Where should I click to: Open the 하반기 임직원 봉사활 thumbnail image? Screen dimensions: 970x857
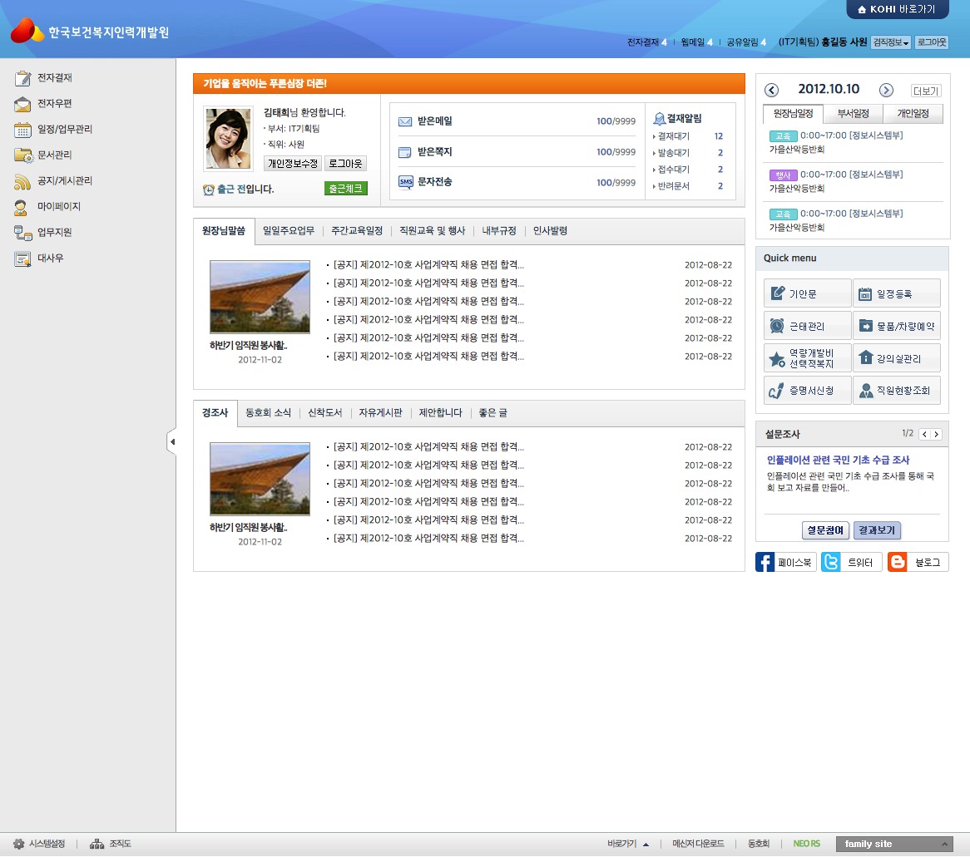(260, 297)
